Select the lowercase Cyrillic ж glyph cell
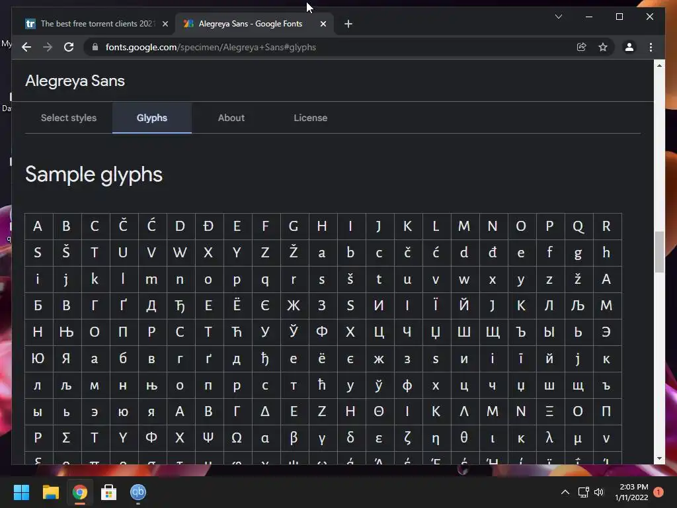 tap(379, 359)
